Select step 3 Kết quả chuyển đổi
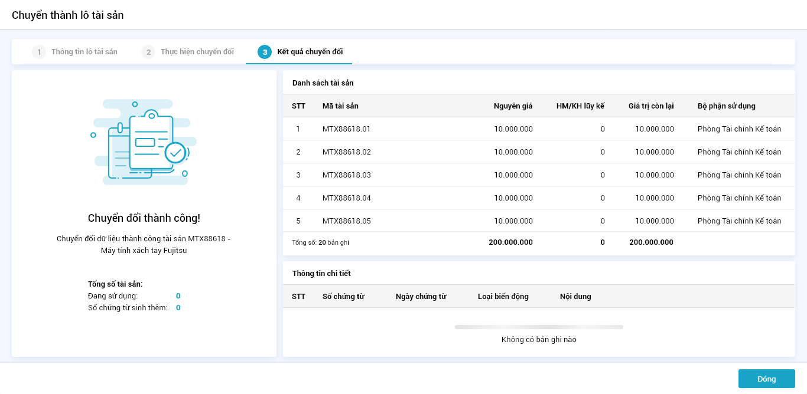This screenshot has height=394, width=807. point(310,52)
